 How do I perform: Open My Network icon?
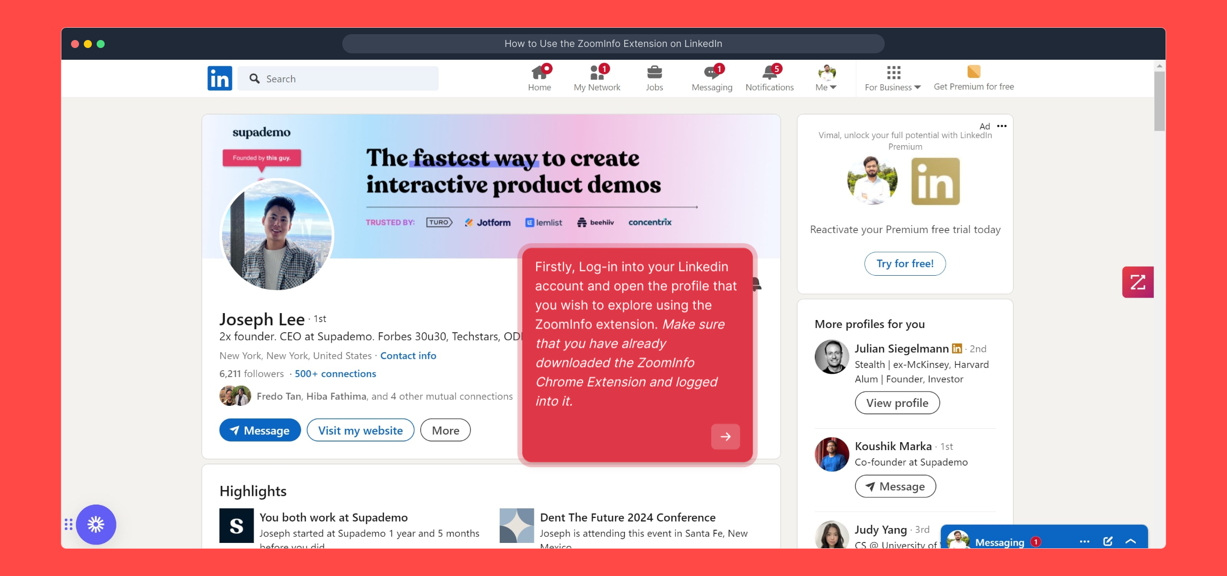(x=597, y=73)
